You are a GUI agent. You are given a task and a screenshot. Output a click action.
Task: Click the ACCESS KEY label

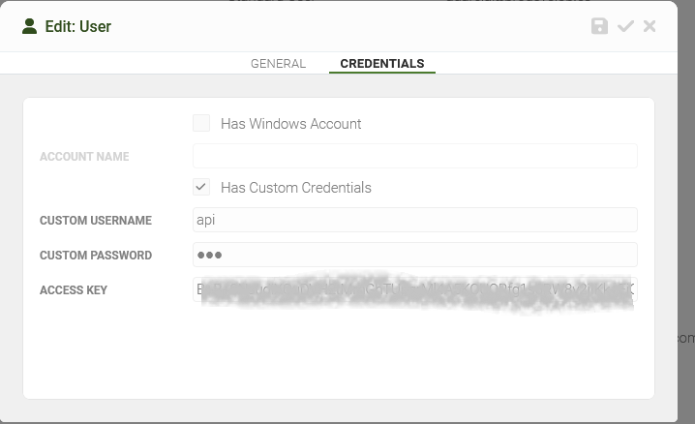74,290
